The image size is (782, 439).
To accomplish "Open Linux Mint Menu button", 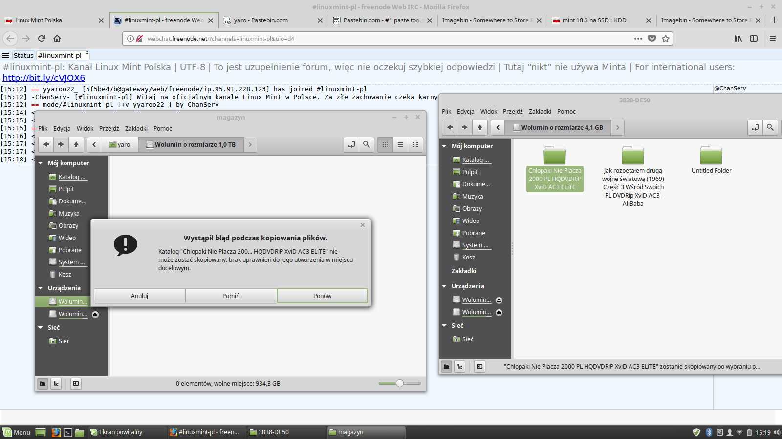I will pyautogui.click(x=17, y=432).
